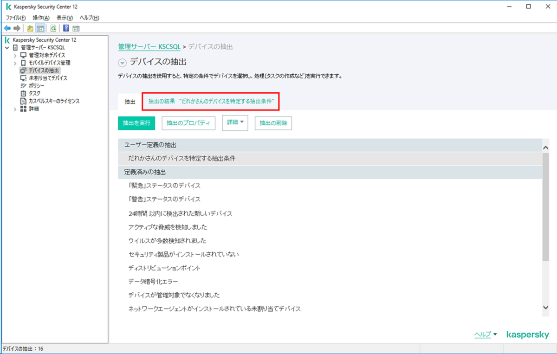Select 管理対象デバイス in the tree

[x=47, y=55]
